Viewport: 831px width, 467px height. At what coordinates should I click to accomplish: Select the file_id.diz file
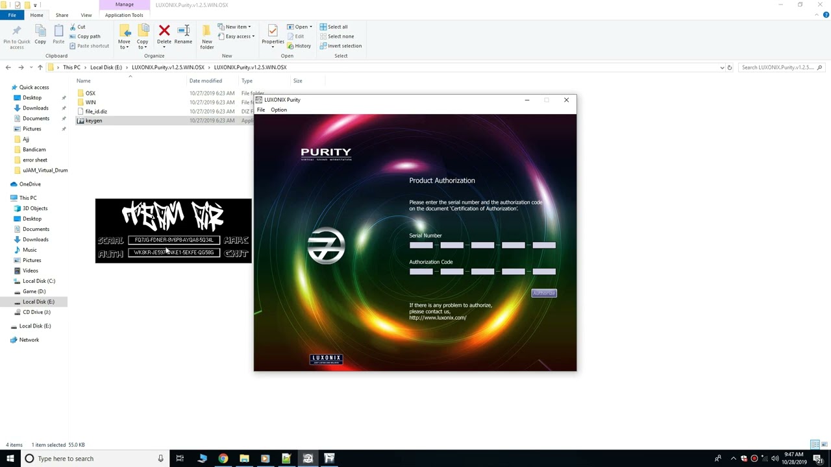(96, 112)
